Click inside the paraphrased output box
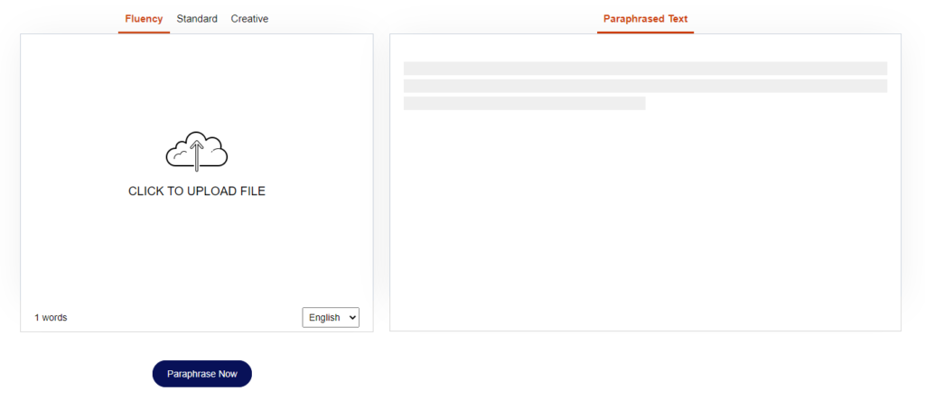The image size is (925, 410). click(645, 182)
